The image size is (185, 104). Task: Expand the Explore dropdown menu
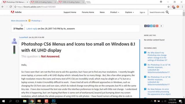click(x=129, y=12)
